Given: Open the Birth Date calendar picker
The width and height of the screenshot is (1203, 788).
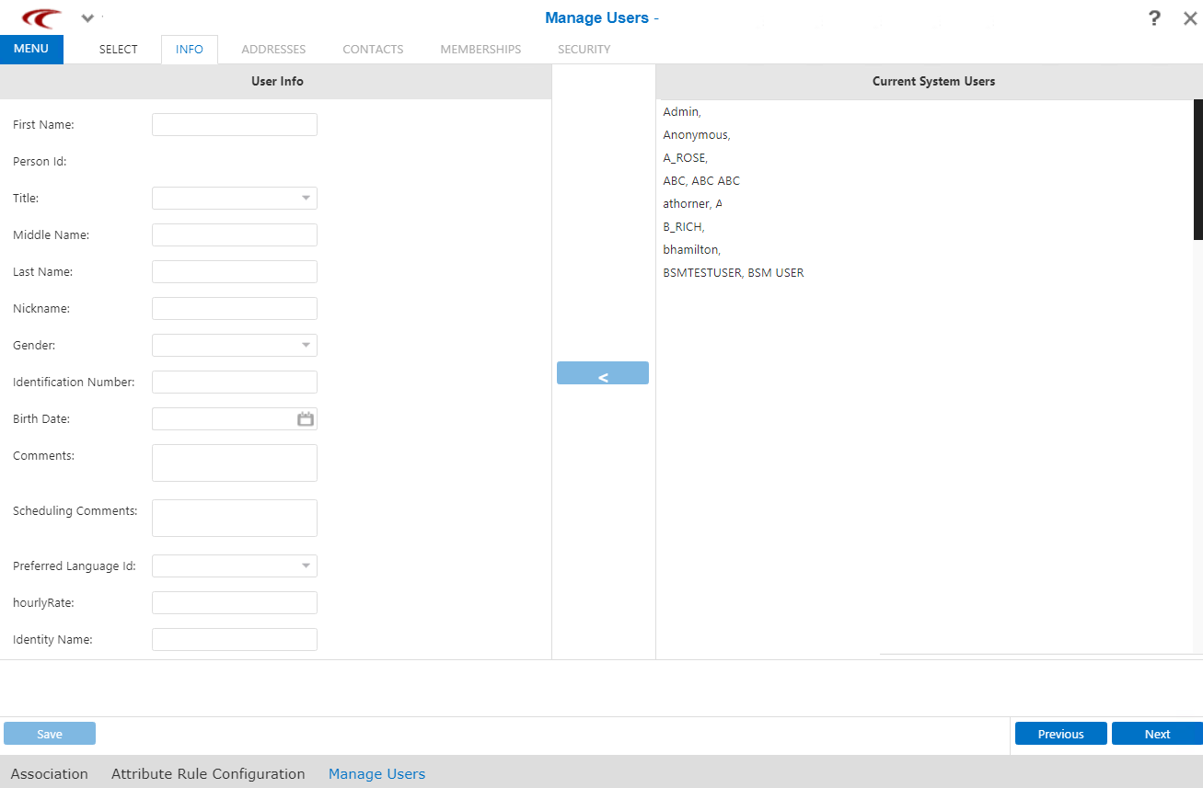Looking at the screenshot, I should [305, 418].
